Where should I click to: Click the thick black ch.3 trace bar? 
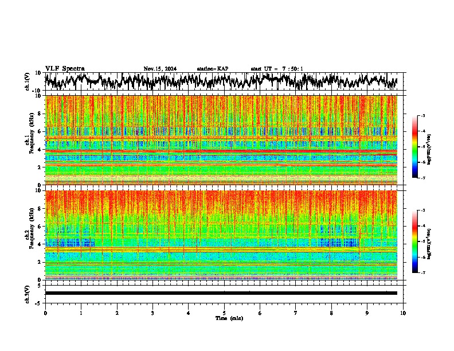point(221,293)
